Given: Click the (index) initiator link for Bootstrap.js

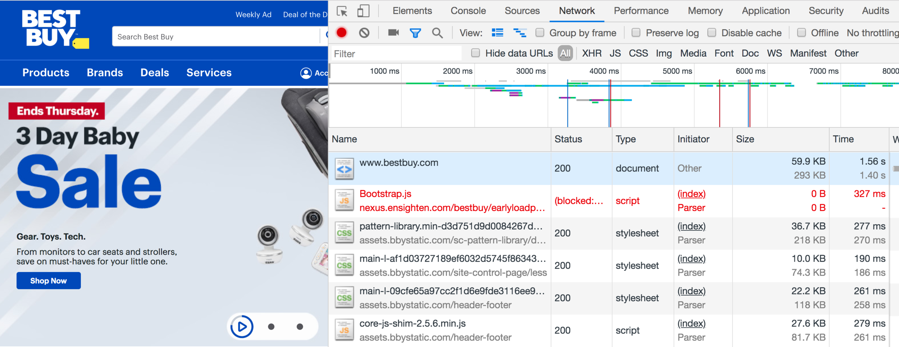Looking at the screenshot, I should 692,194.
